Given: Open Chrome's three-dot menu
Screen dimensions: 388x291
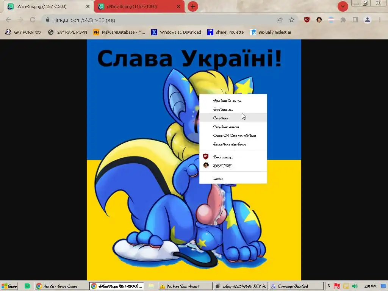Looking at the screenshot, I should coord(380,20).
